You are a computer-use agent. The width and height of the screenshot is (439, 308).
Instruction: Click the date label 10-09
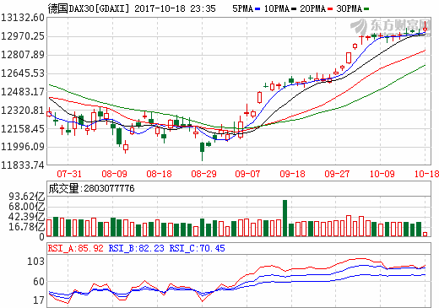tap(382, 174)
